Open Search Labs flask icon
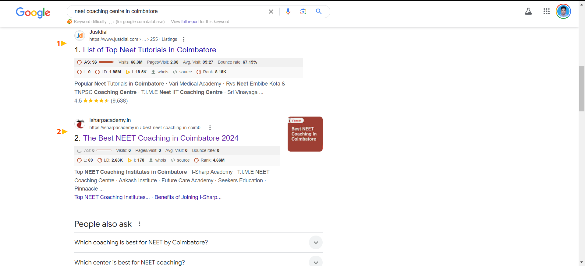This screenshot has width=585, height=266. [528, 12]
